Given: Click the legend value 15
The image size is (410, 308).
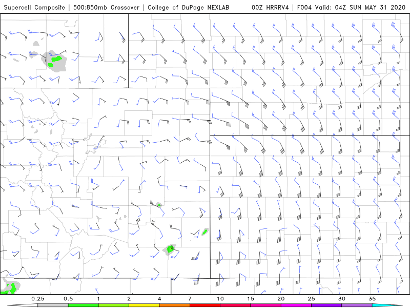Looking at the screenshot, I should (x=251, y=299).
